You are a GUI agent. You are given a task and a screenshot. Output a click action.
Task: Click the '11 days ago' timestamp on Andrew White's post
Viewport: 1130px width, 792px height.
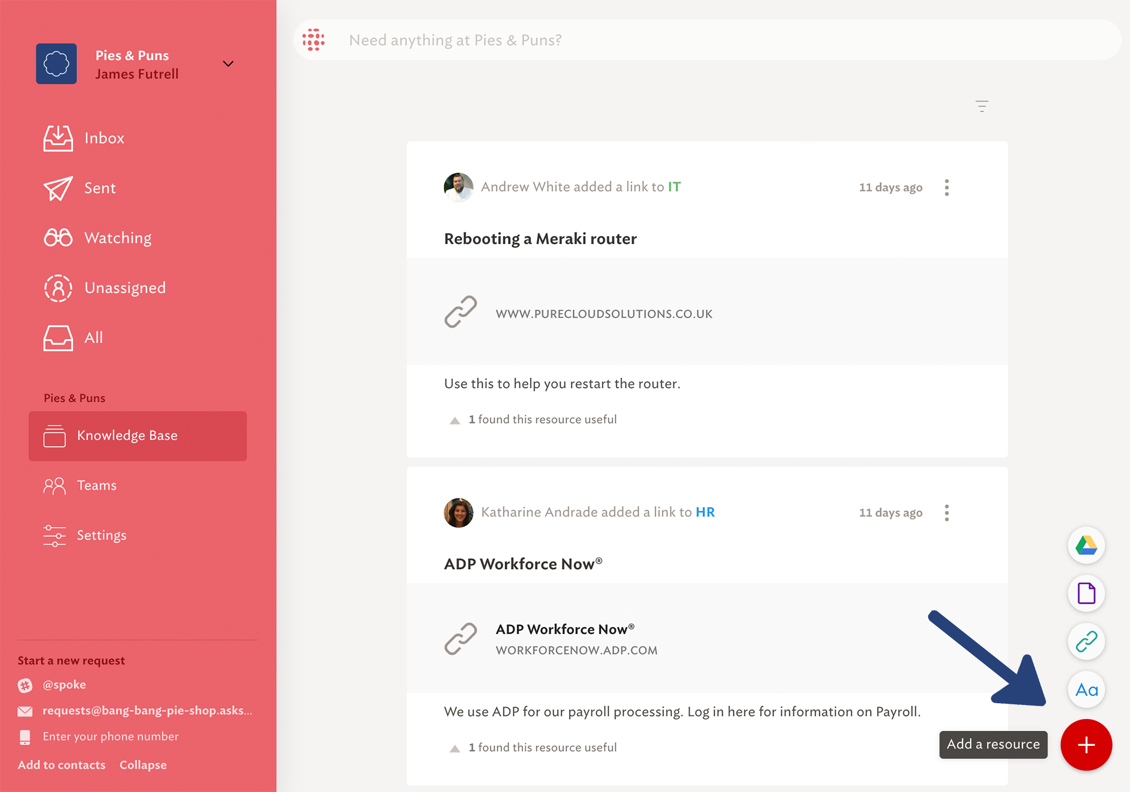coord(891,188)
